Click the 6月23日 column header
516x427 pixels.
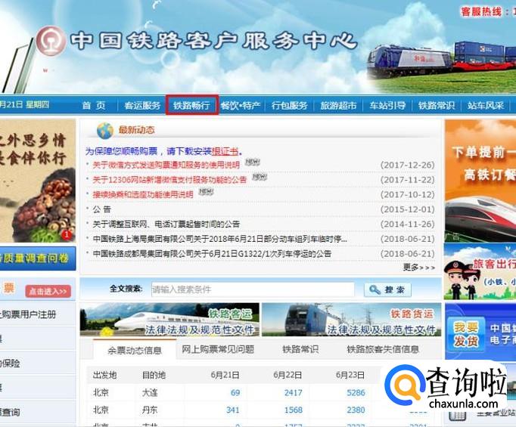[x=350, y=375]
